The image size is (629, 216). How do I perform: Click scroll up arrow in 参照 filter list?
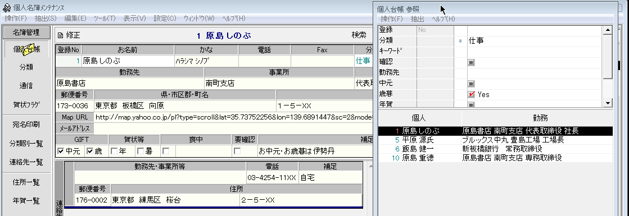click(608, 30)
